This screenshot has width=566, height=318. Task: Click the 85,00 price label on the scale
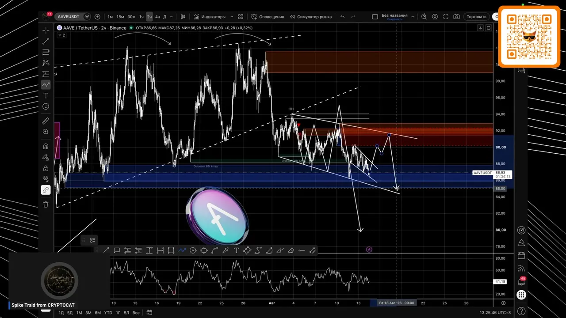500,189
